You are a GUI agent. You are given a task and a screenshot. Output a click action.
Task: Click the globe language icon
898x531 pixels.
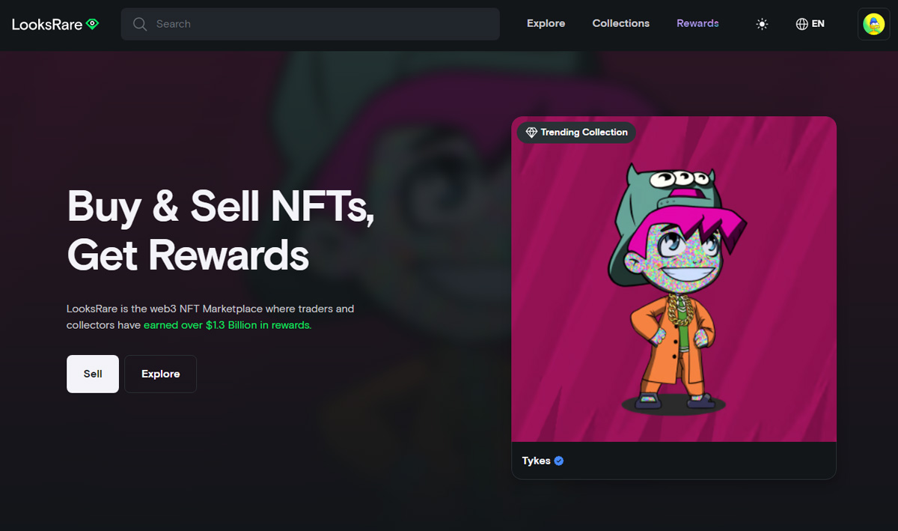[x=802, y=24]
